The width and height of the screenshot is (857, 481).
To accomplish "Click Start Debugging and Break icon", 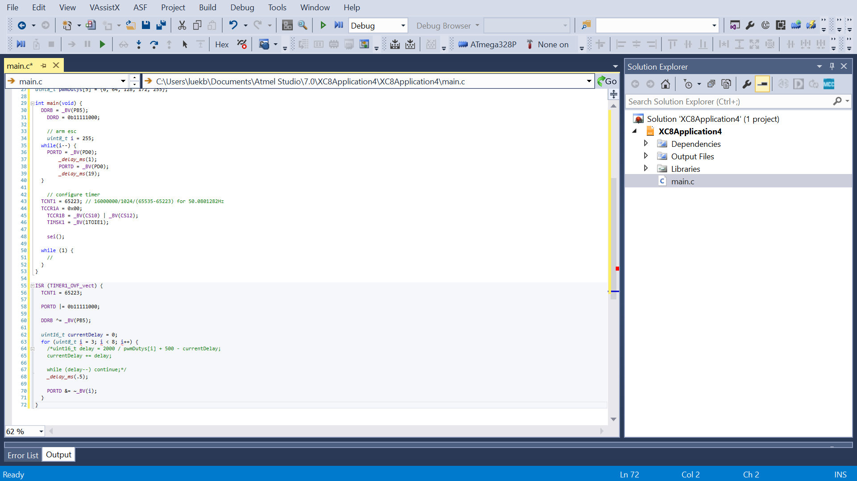I will (x=339, y=25).
